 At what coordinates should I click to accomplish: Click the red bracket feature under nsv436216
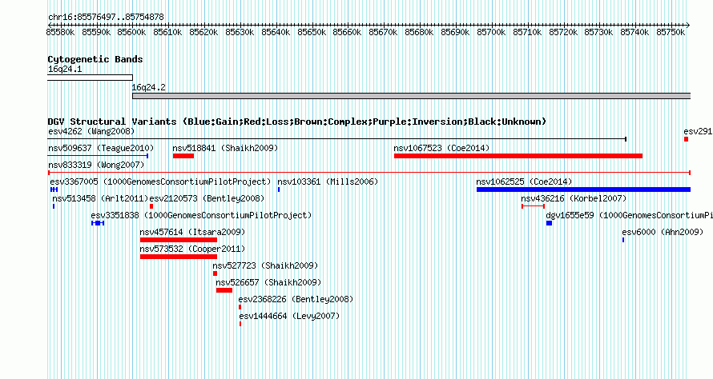pyautogui.click(x=533, y=206)
